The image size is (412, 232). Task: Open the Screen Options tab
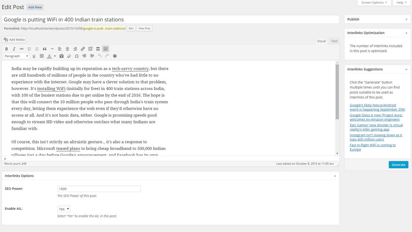374,2
